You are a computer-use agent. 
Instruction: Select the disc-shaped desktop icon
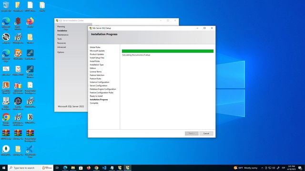coord(6,38)
